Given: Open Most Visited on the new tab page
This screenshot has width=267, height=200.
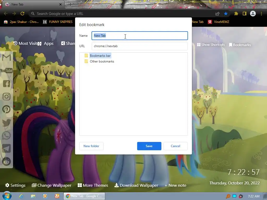Looking at the screenshot, I should pyautogui.click(x=25, y=43).
